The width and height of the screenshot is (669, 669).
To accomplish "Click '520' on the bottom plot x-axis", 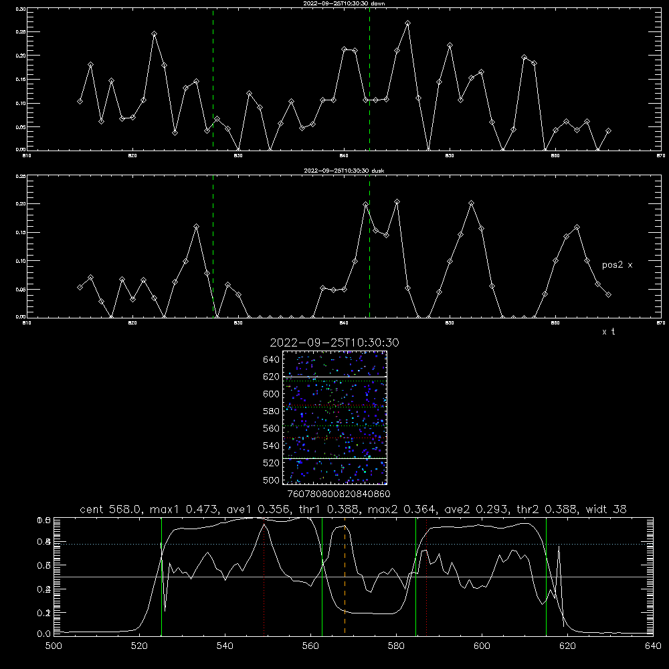I will [139, 646].
